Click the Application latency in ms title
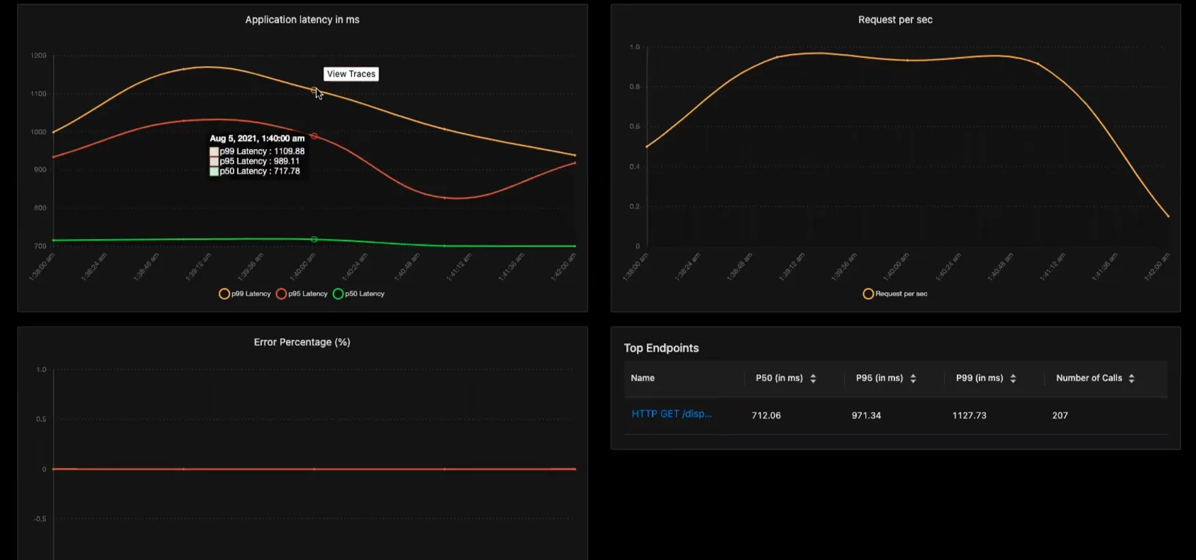This screenshot has width=1196, height=560. point(302,20)
